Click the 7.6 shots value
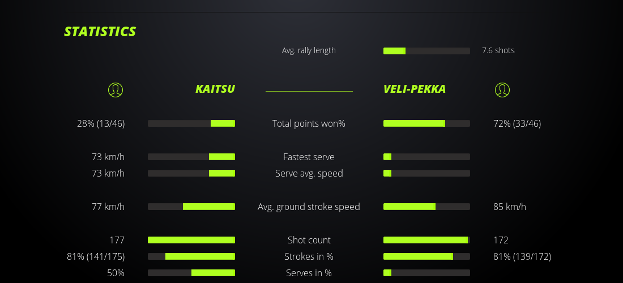623x283 pixels. pos(498,50)
